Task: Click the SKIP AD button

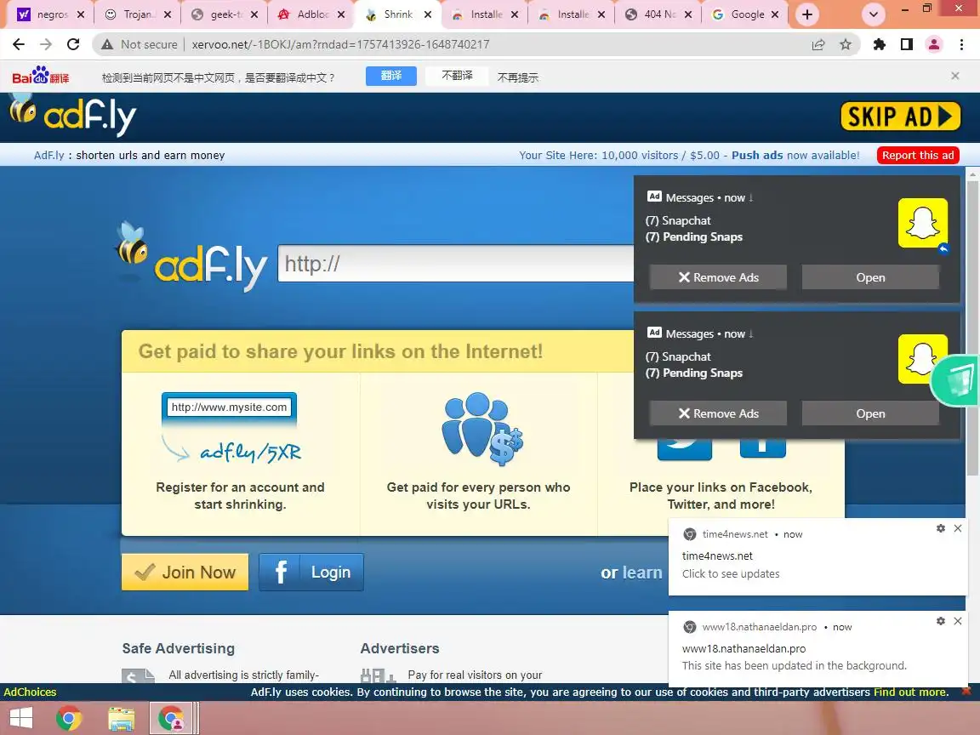Action: pyautogui.click(x=900, y=117)
